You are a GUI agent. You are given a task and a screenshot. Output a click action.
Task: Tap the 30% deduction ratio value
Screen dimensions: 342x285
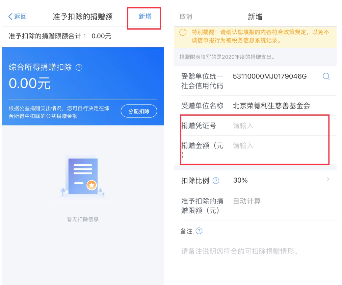click(240, 181)
